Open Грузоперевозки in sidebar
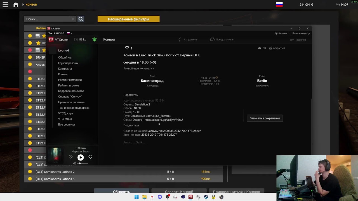Image resolution: width=358 pixels, height=201 pixels. [x=68, y=63]
